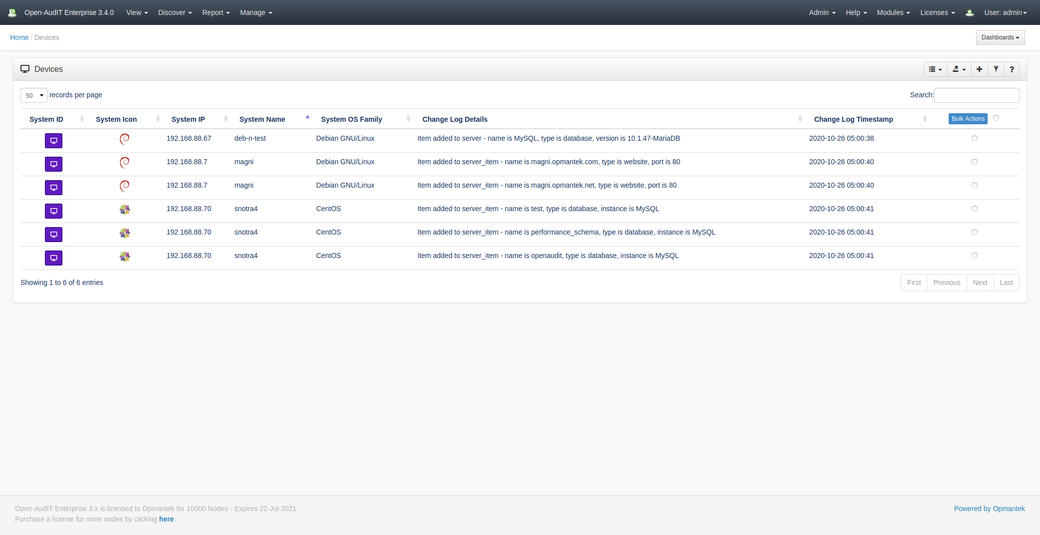Follow the Powered by Opmantek link
Screen dimensions: 1040x535
989,509
